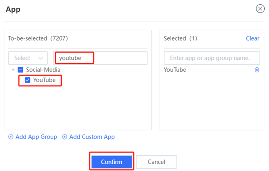Click the plus icon beside Add Custom App
This screenshot has height=171, width=269.
(x=65, y=137)
